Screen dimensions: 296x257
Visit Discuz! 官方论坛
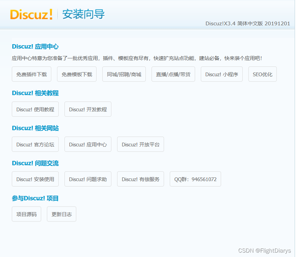tap(35, 144)
